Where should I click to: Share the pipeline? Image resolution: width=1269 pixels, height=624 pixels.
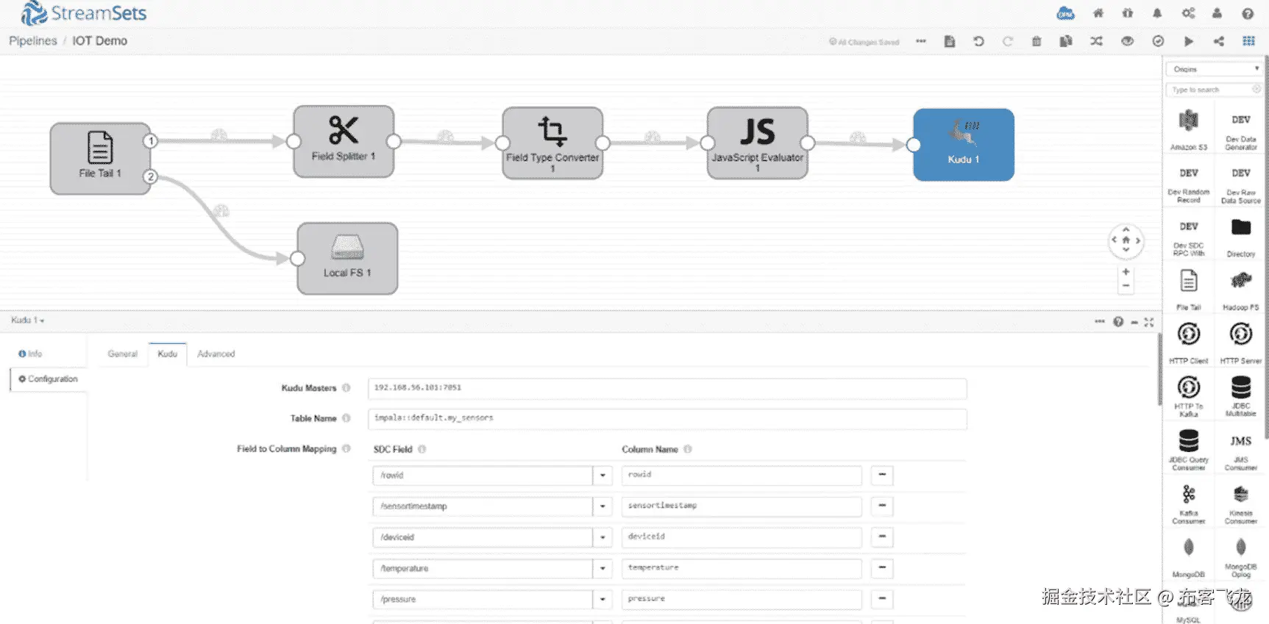tap(1219, 41)
